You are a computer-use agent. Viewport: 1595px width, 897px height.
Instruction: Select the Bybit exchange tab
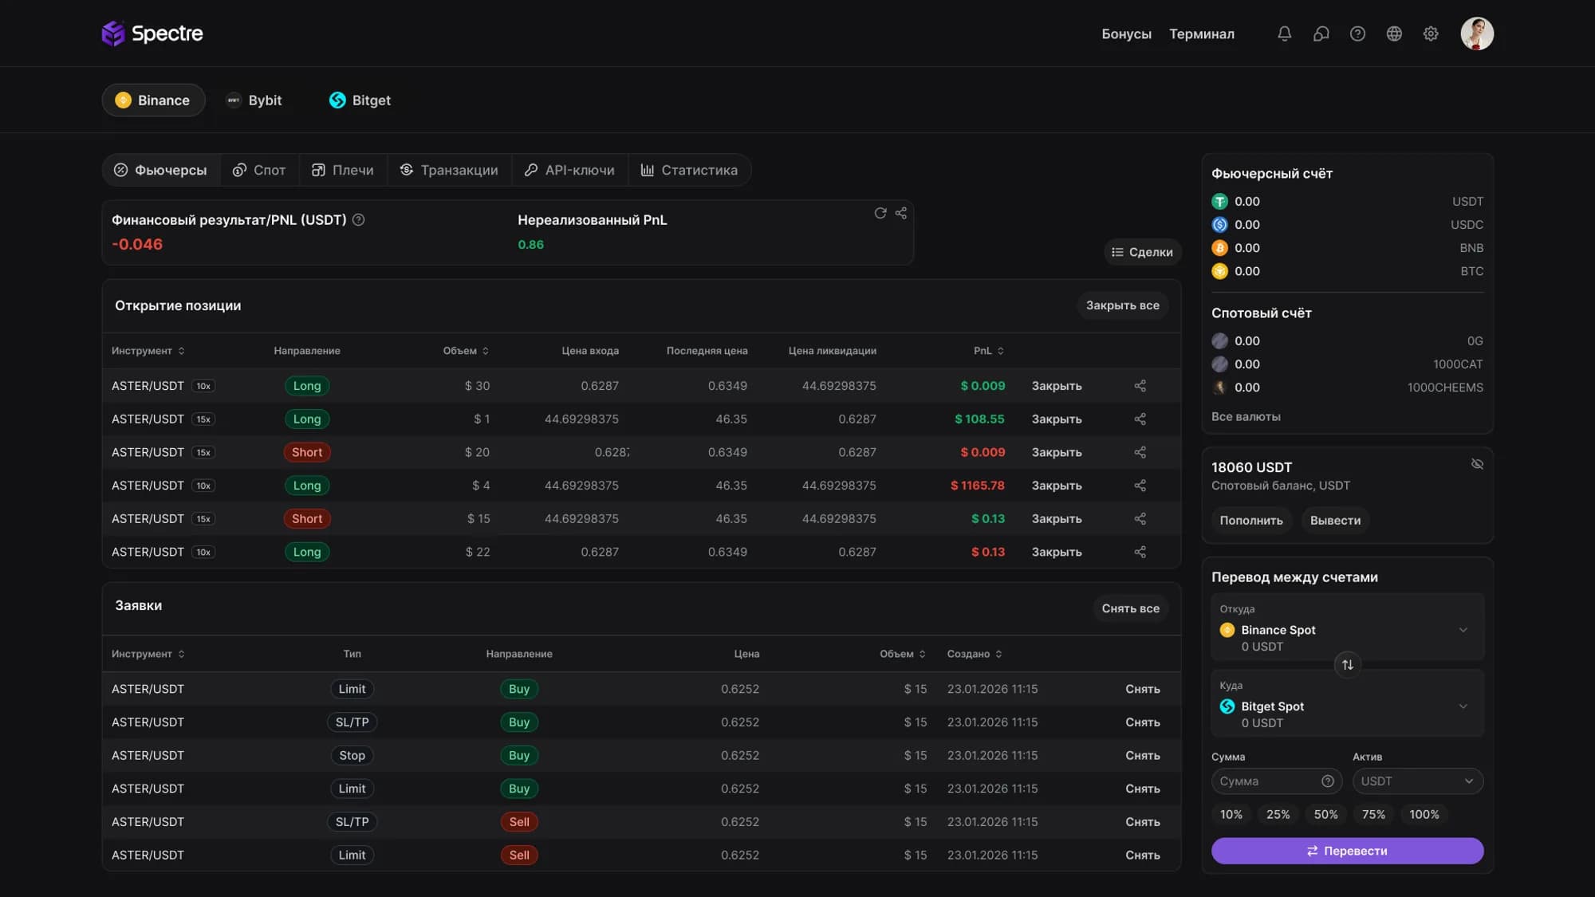(x=254, y=100)
